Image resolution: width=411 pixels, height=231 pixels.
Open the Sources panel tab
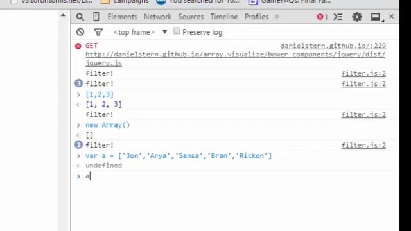tap(191, 17)
